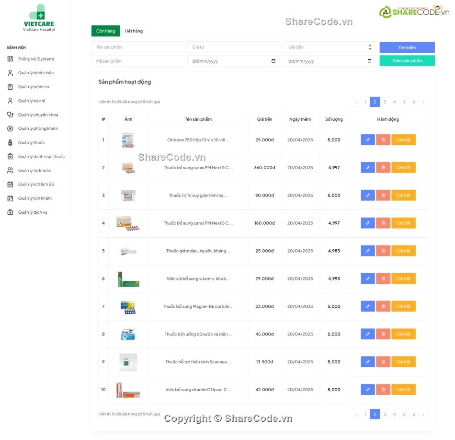The height and width of the screenshot is (440, 455).
Task: Open Chi tiết for Viên bổ sung vitamin C Upsa-C
Action: 403,390
